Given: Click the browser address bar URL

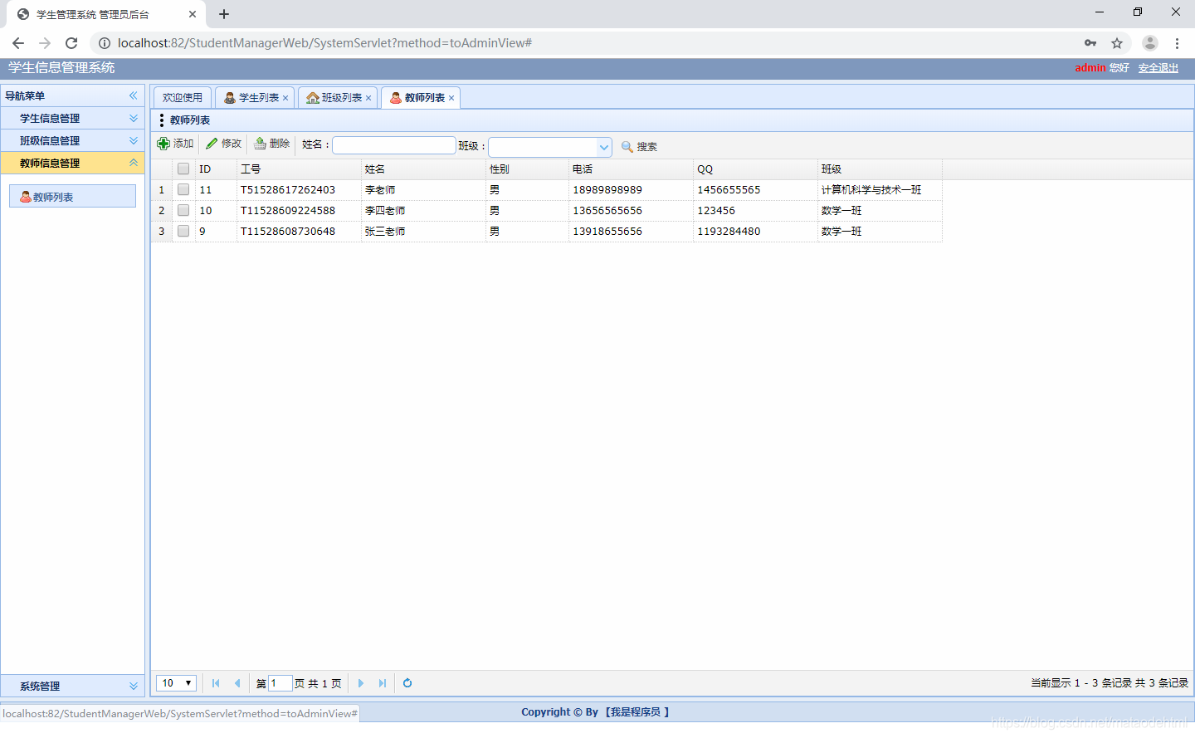Looking at the screenshot, I should point(324,43).
